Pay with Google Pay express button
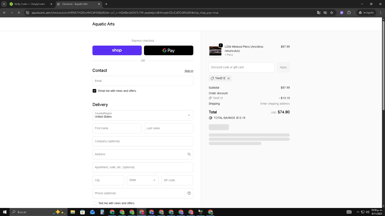This screenshot has height=216, width=385. [169, 50]
